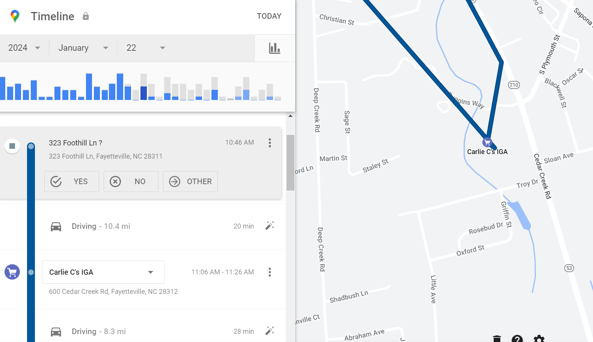Open the bar chart insights icon
The height and width of the screenshot is (342, 593).
coord(275,48)
